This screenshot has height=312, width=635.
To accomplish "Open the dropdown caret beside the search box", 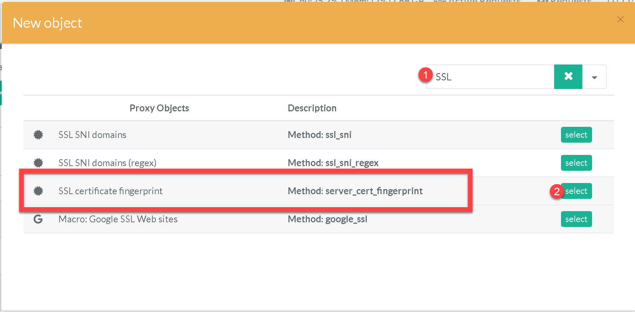I will point(594,77).
